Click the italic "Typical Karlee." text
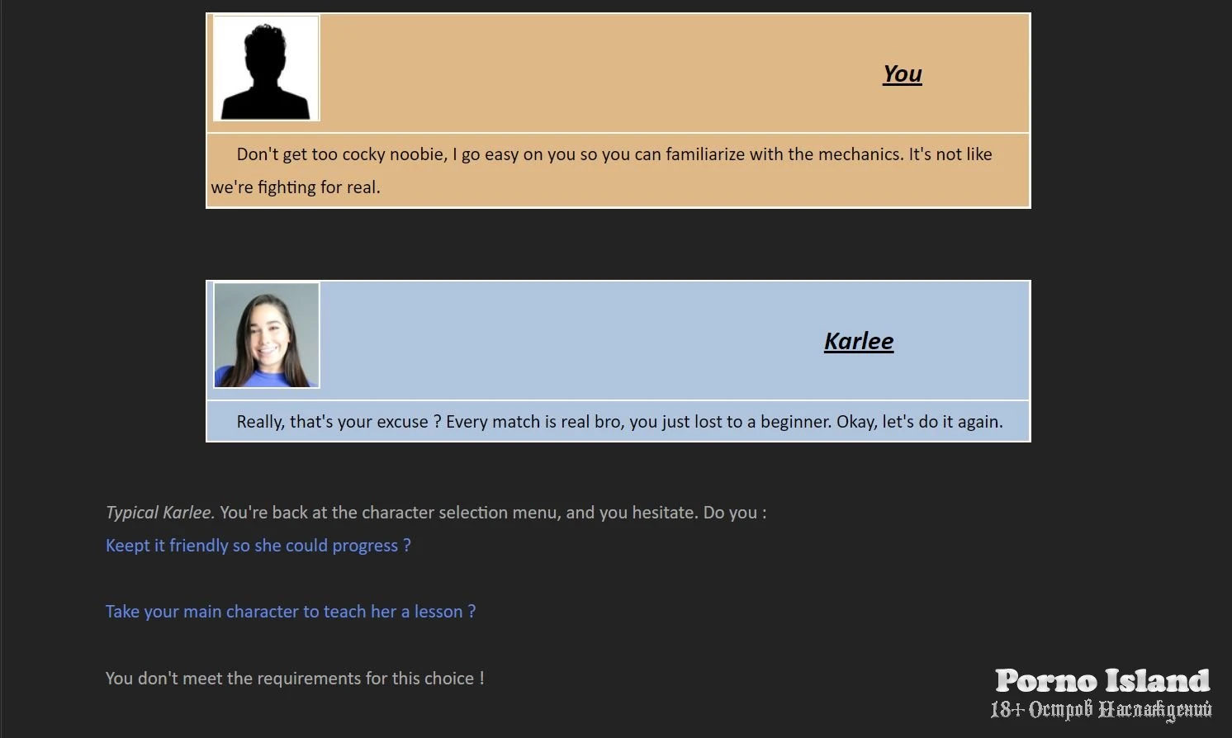This screenshot has width=1232, height=738. [160, 513]
